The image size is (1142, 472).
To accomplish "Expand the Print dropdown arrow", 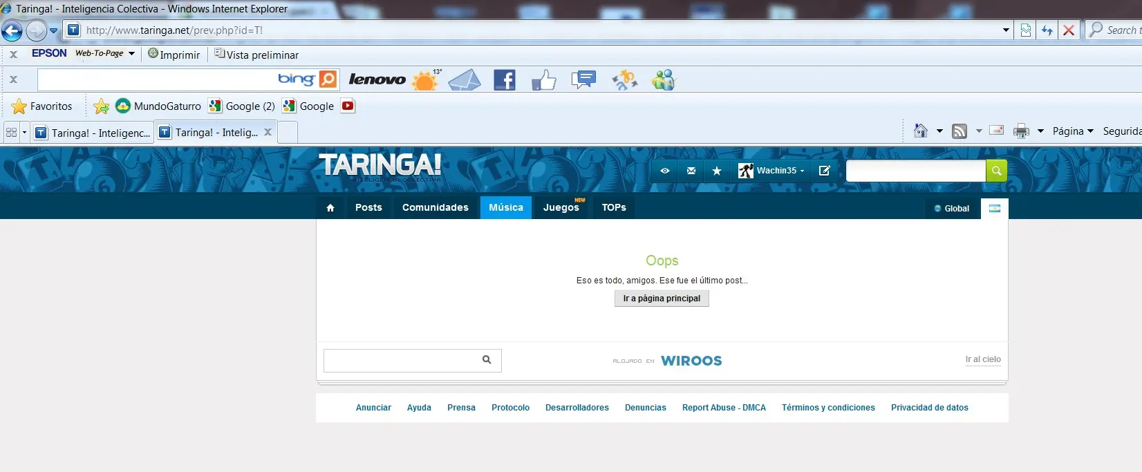I will click(1040, 131).
